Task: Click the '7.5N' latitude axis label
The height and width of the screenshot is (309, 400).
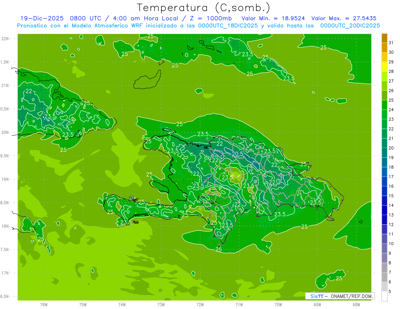Action: pos(5,249)
